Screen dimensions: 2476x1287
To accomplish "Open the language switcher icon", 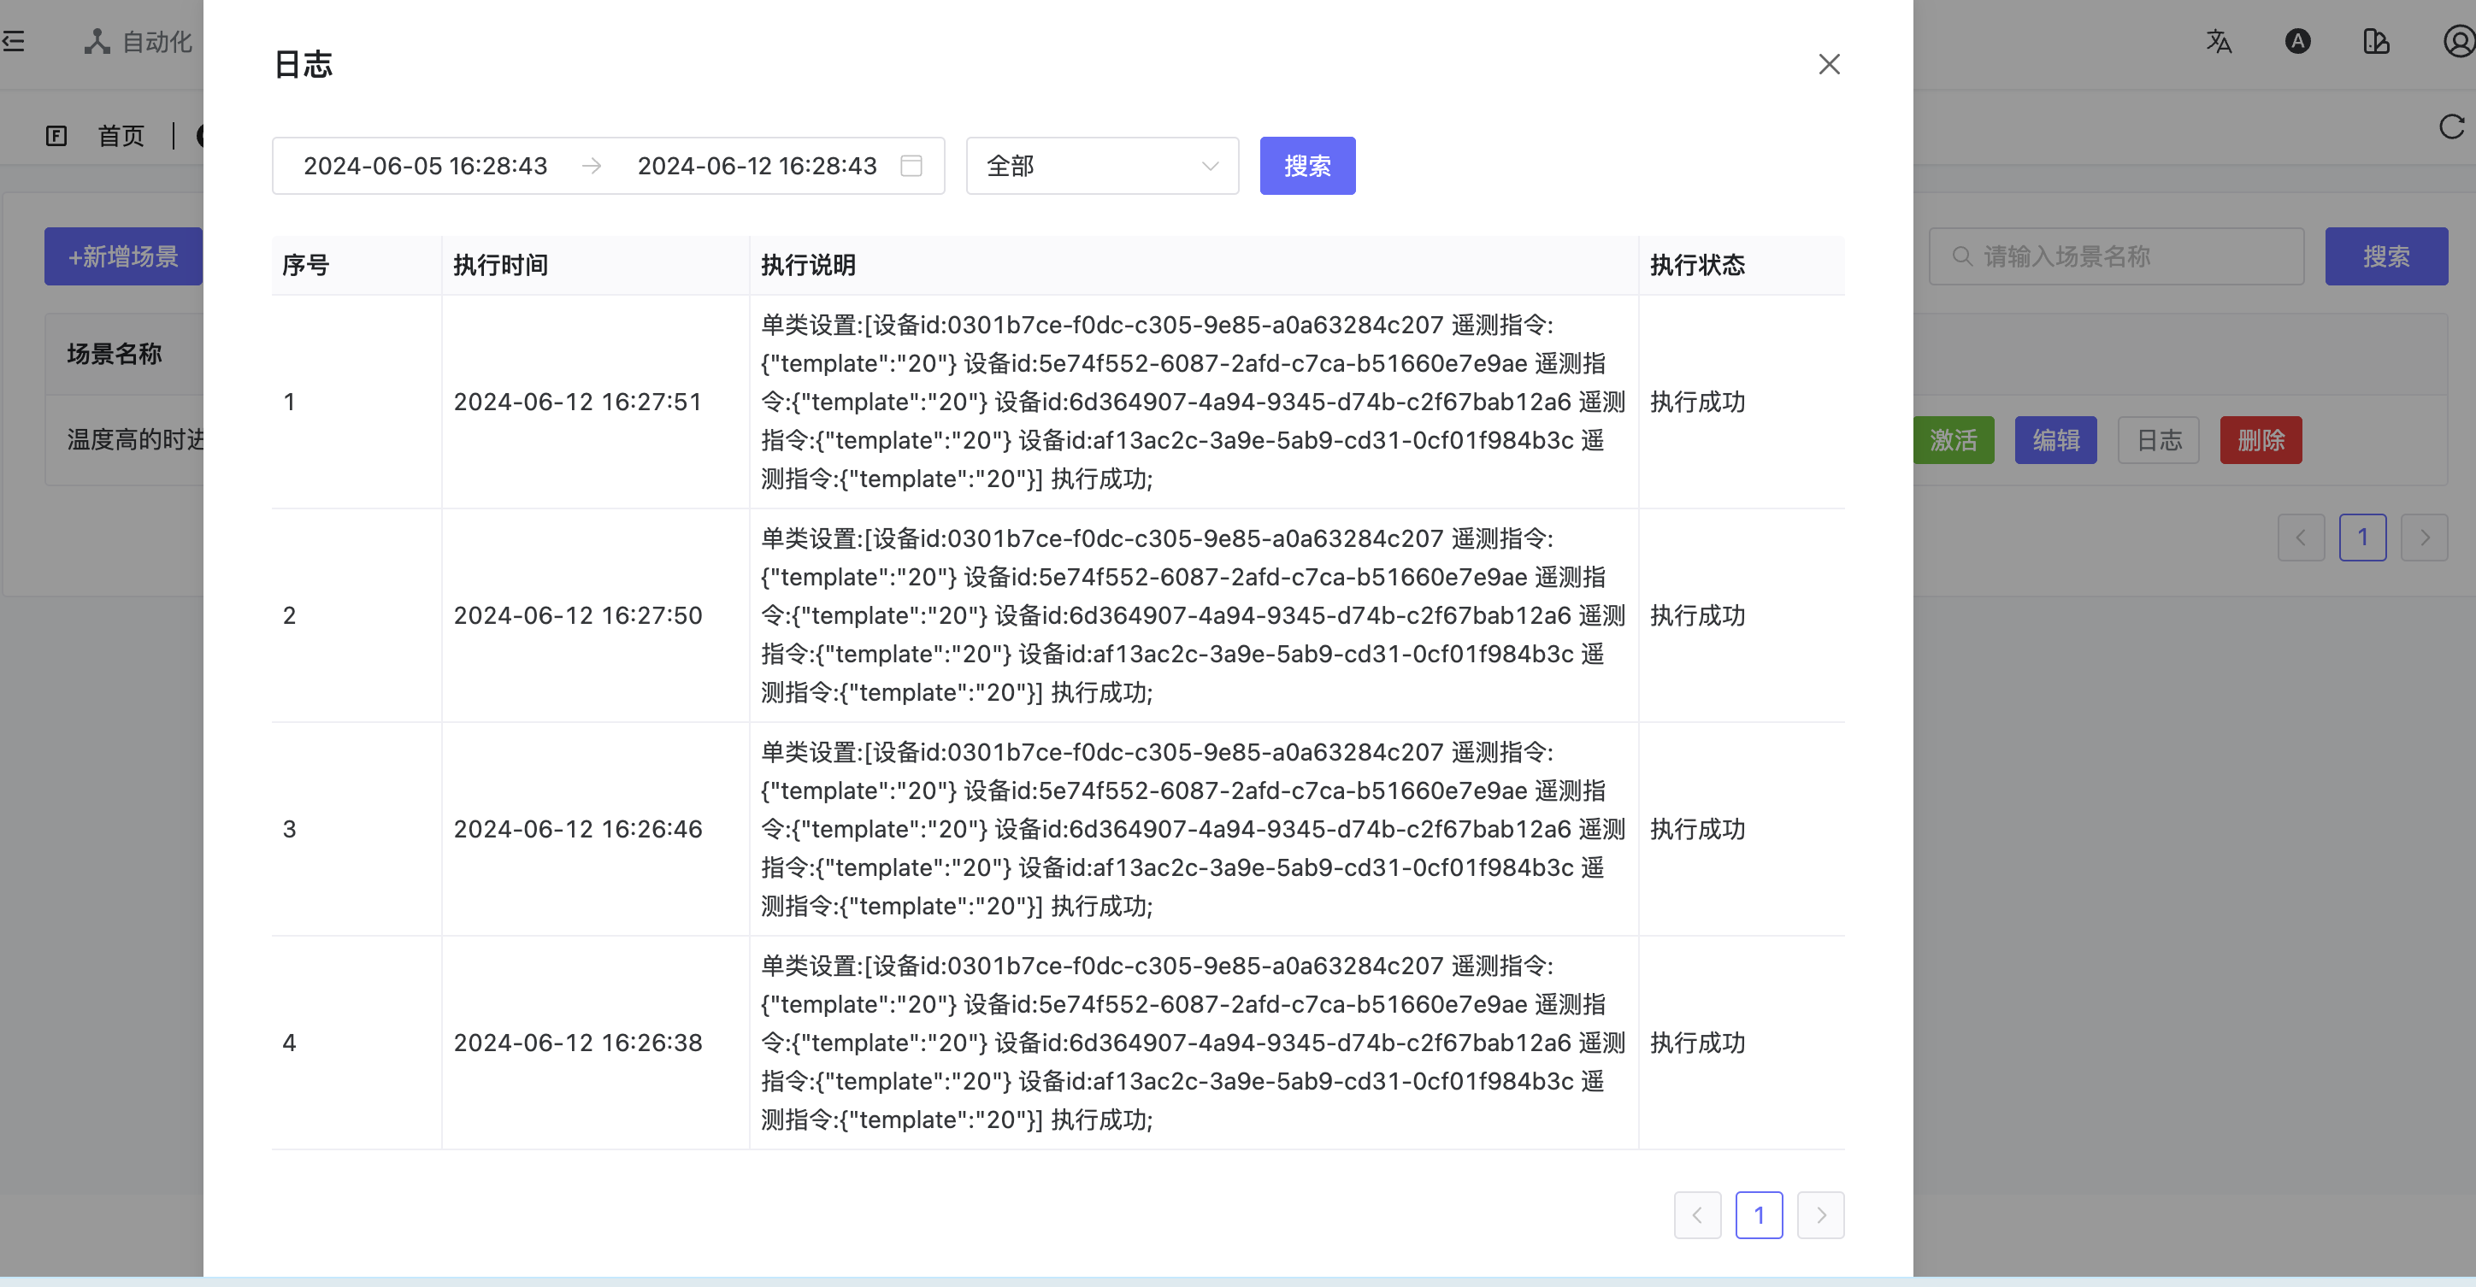I will coord(2219,41).
